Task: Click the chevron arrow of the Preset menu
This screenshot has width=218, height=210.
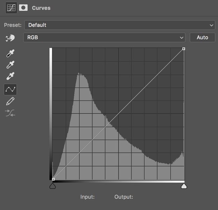Action: click(212, 25)
